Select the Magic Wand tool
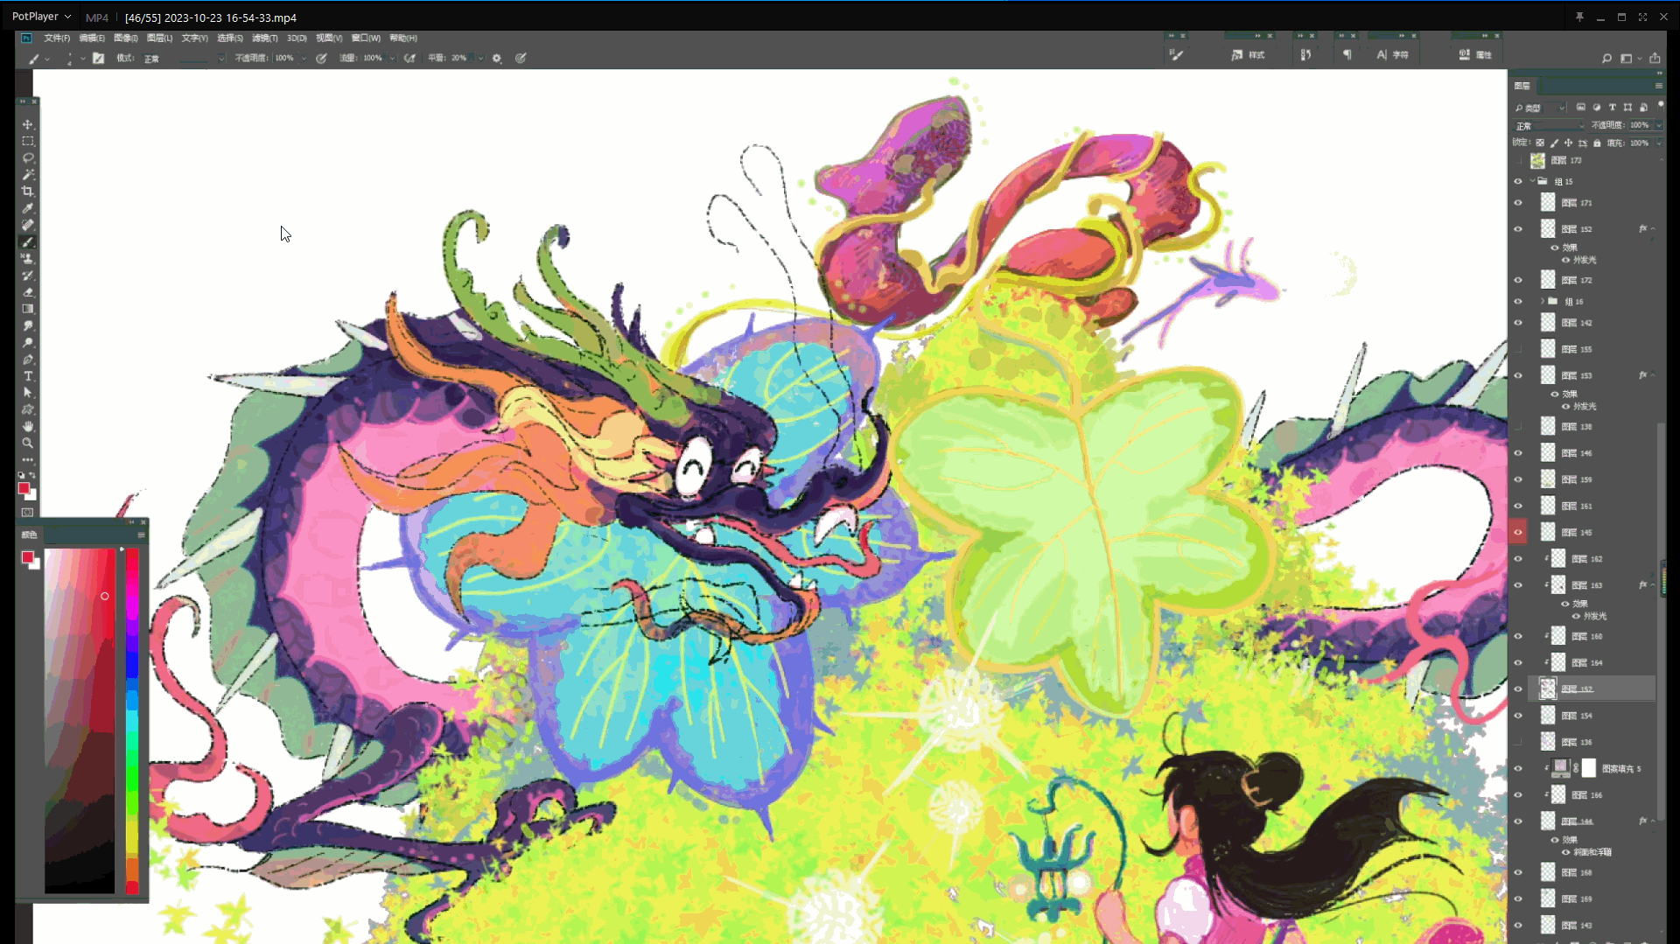 28,175
